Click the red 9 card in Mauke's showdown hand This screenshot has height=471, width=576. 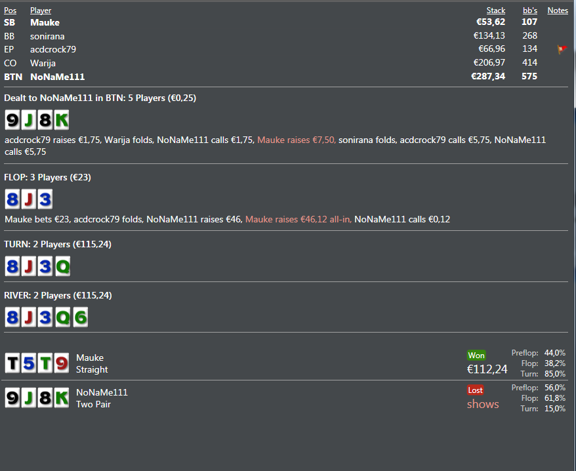(x=62, y=363)
